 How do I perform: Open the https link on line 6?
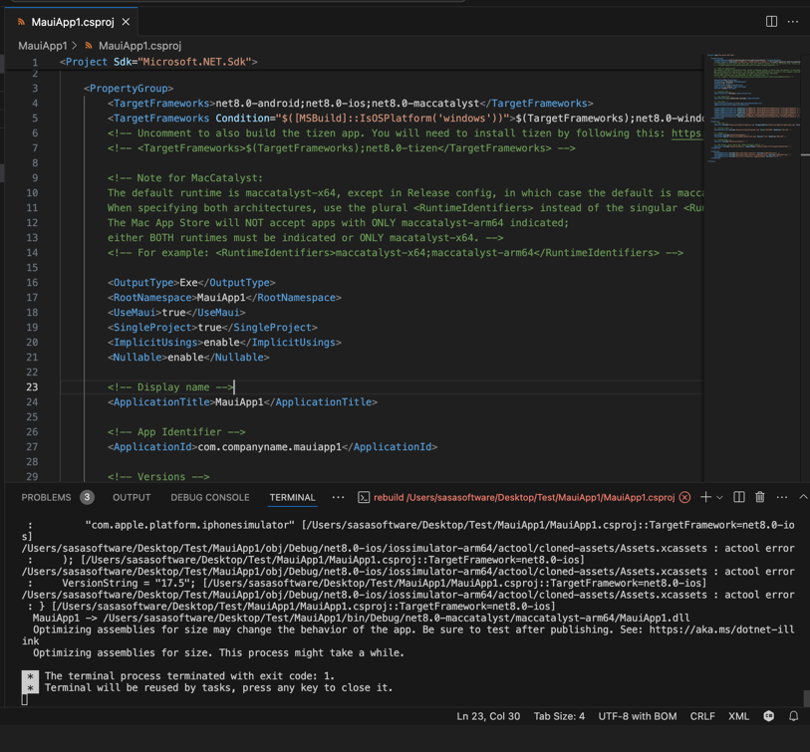(x=686, y=133)
